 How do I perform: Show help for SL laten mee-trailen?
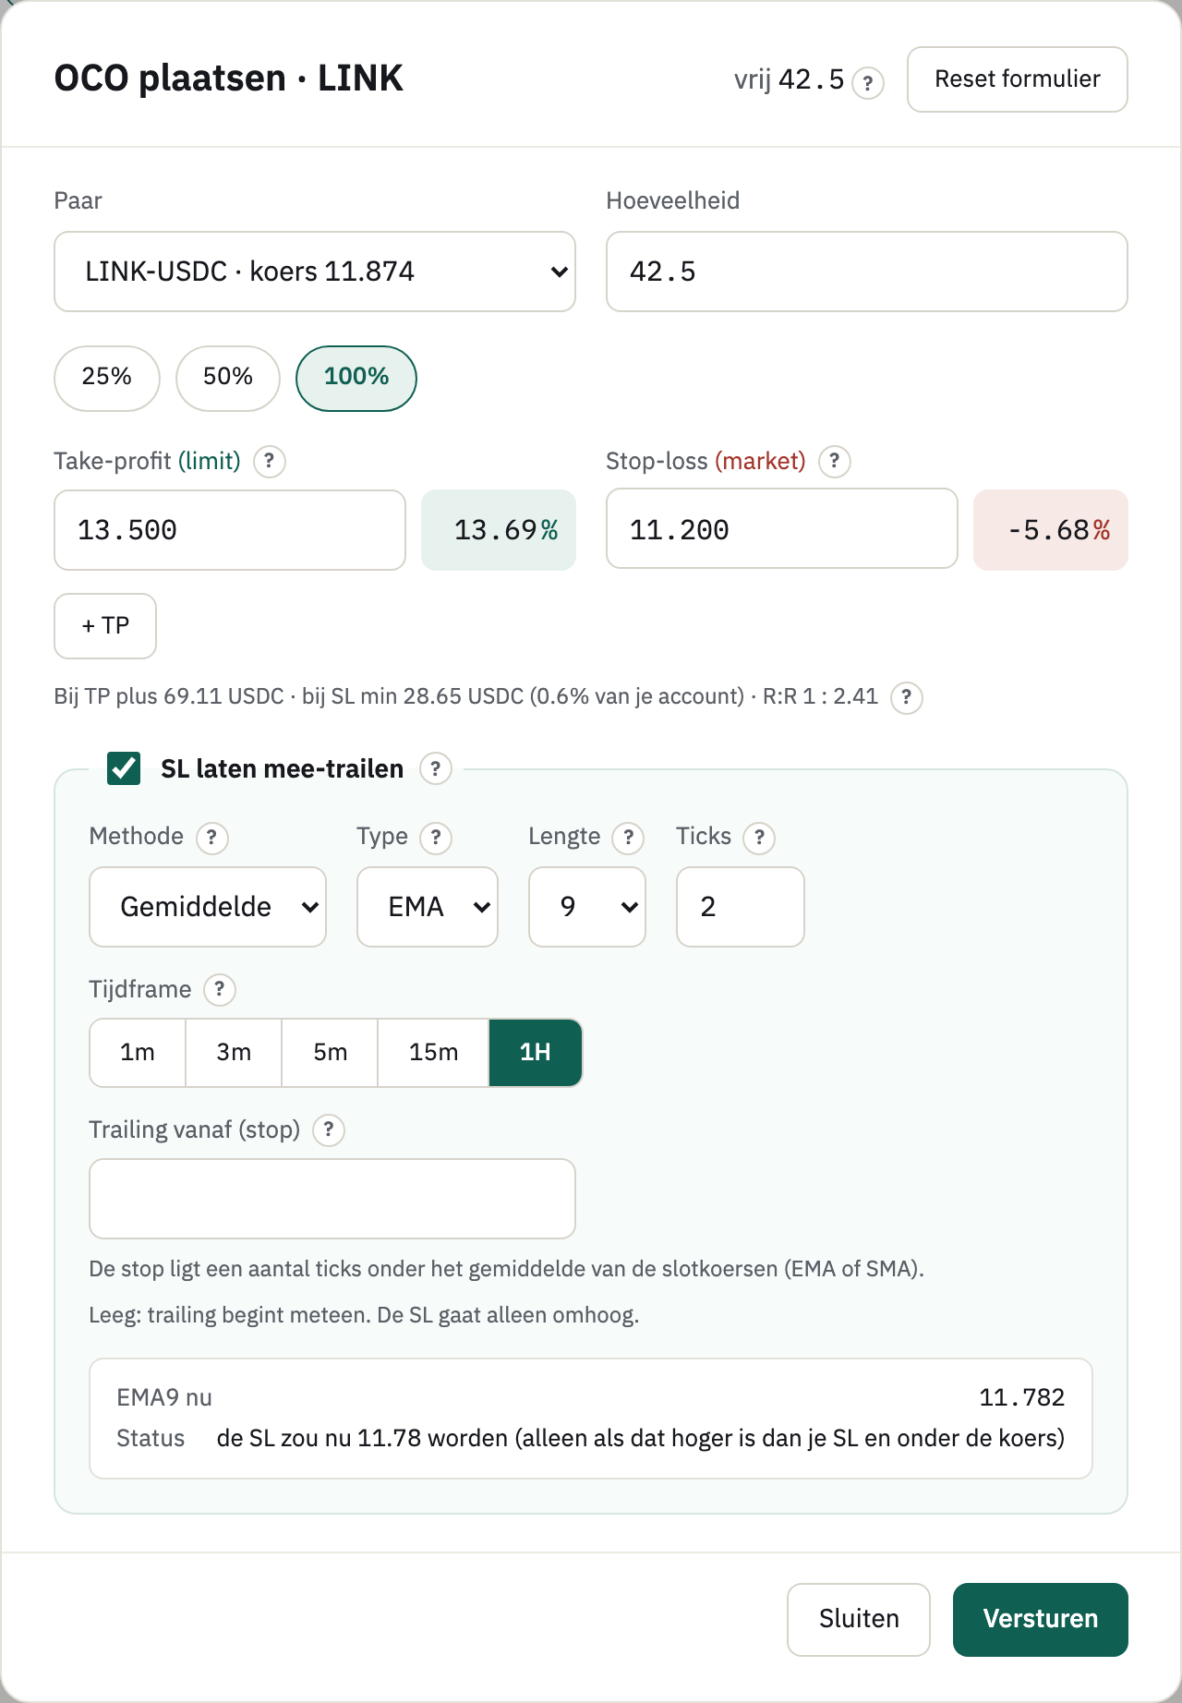pyautogui.click(x=435, y=768)
